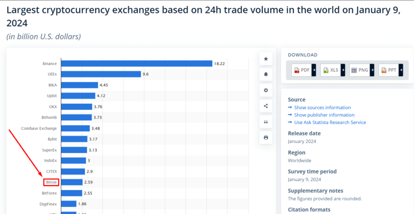This screenshot has height=214, width=414.
Task: Click the Citation formats heading
Action: pyautogui.click(x=309, y=209)
